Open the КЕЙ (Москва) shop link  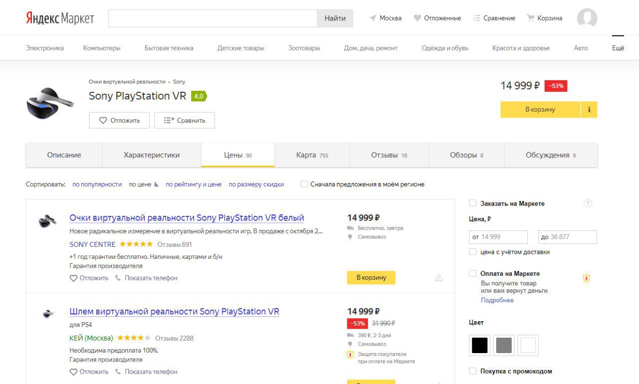point(91,338)
